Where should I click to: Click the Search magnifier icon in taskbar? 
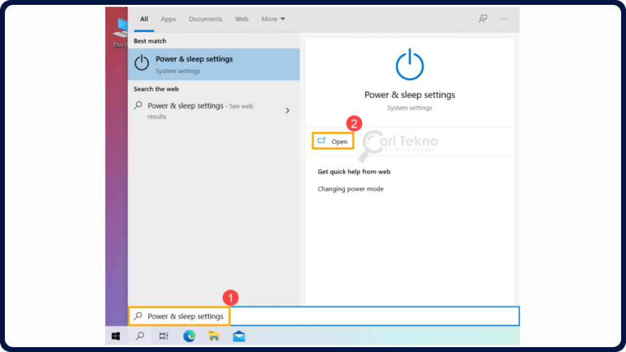point(139,335)
